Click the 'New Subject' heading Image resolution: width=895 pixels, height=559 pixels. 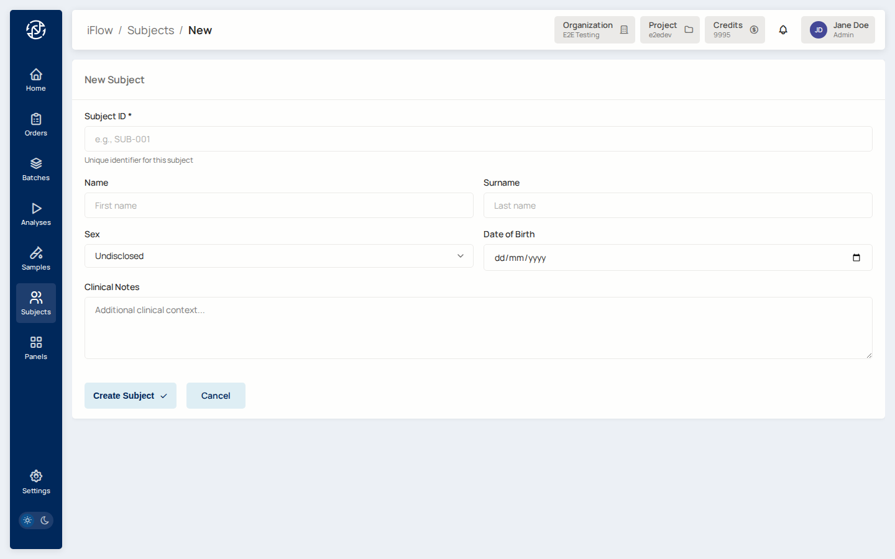[114, 80]
